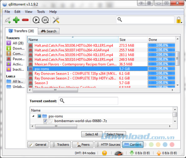This screenshot has height=158, width=186.
Task: Open the View menu
Action: point(29,12)
